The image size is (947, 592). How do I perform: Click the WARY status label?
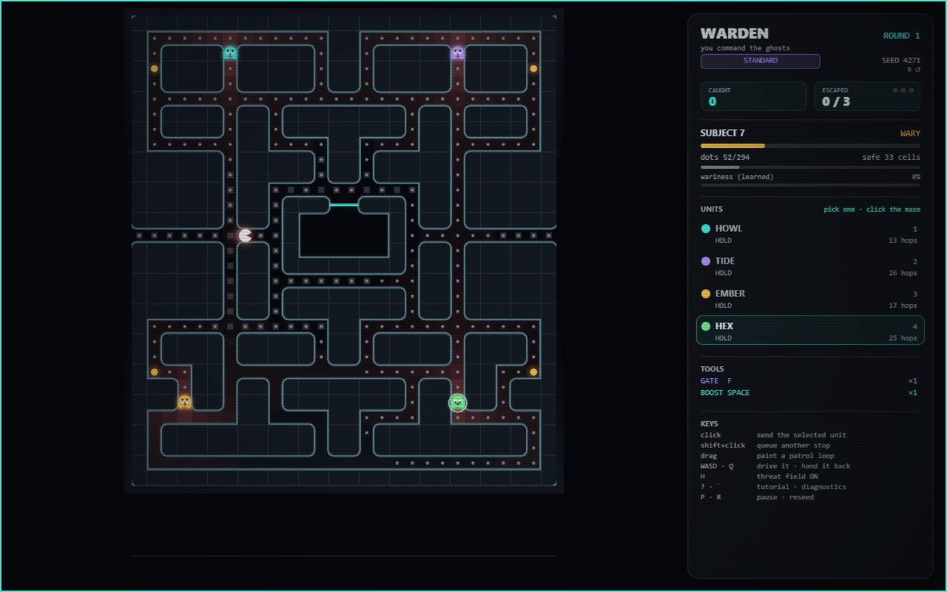(910, 134)
